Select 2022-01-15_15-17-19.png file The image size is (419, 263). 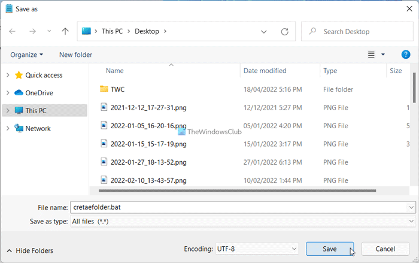(x=148, y=144)
